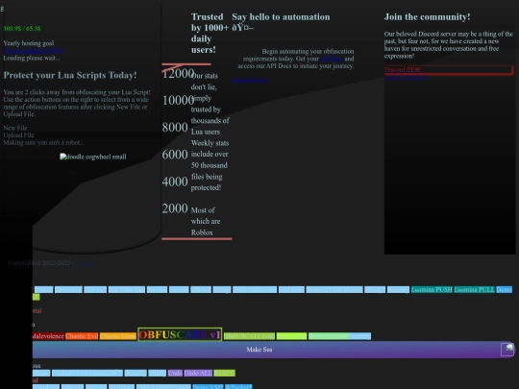Open the blue link under Yearly hosting goal
The height and width of the screenshot is (389, 519).
33,51
